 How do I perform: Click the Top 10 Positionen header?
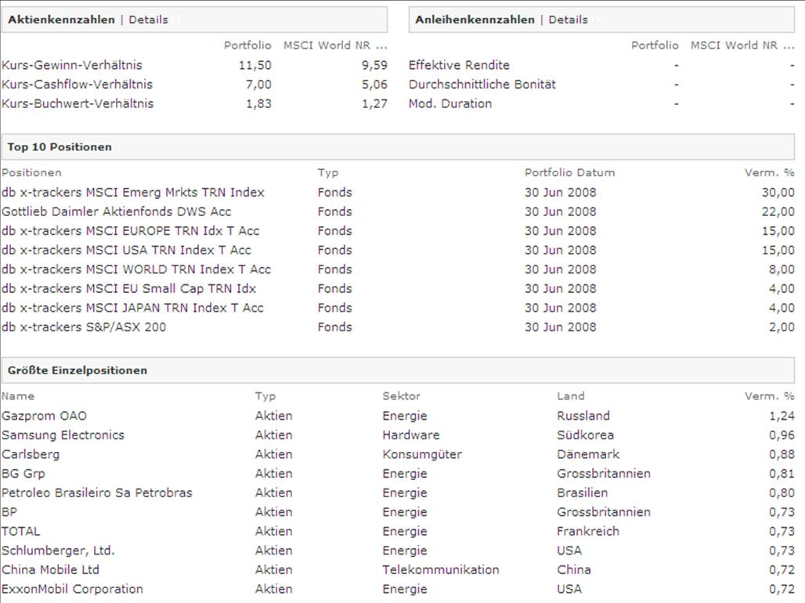60,147
